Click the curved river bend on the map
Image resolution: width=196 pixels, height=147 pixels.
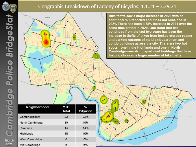pos(77,95)
